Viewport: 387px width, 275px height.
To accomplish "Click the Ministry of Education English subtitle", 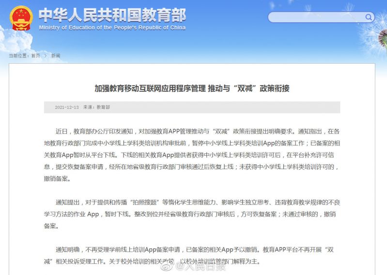I will pos(112,28).
